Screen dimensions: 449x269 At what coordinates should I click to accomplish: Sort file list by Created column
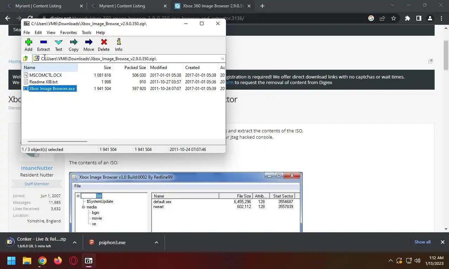[200, 67]
